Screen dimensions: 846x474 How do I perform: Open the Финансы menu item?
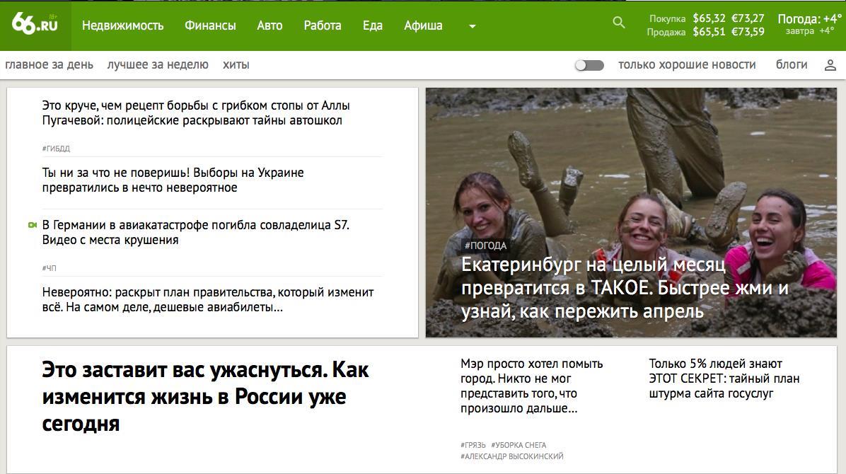210,25
